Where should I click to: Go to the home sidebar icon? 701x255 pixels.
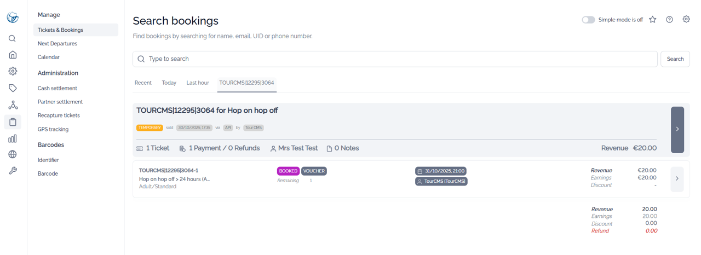pyautogui.click(x=13, y=55)
